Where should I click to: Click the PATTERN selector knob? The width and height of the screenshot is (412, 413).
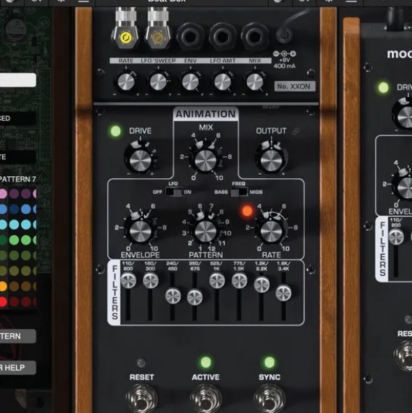(x=205, y=231)
